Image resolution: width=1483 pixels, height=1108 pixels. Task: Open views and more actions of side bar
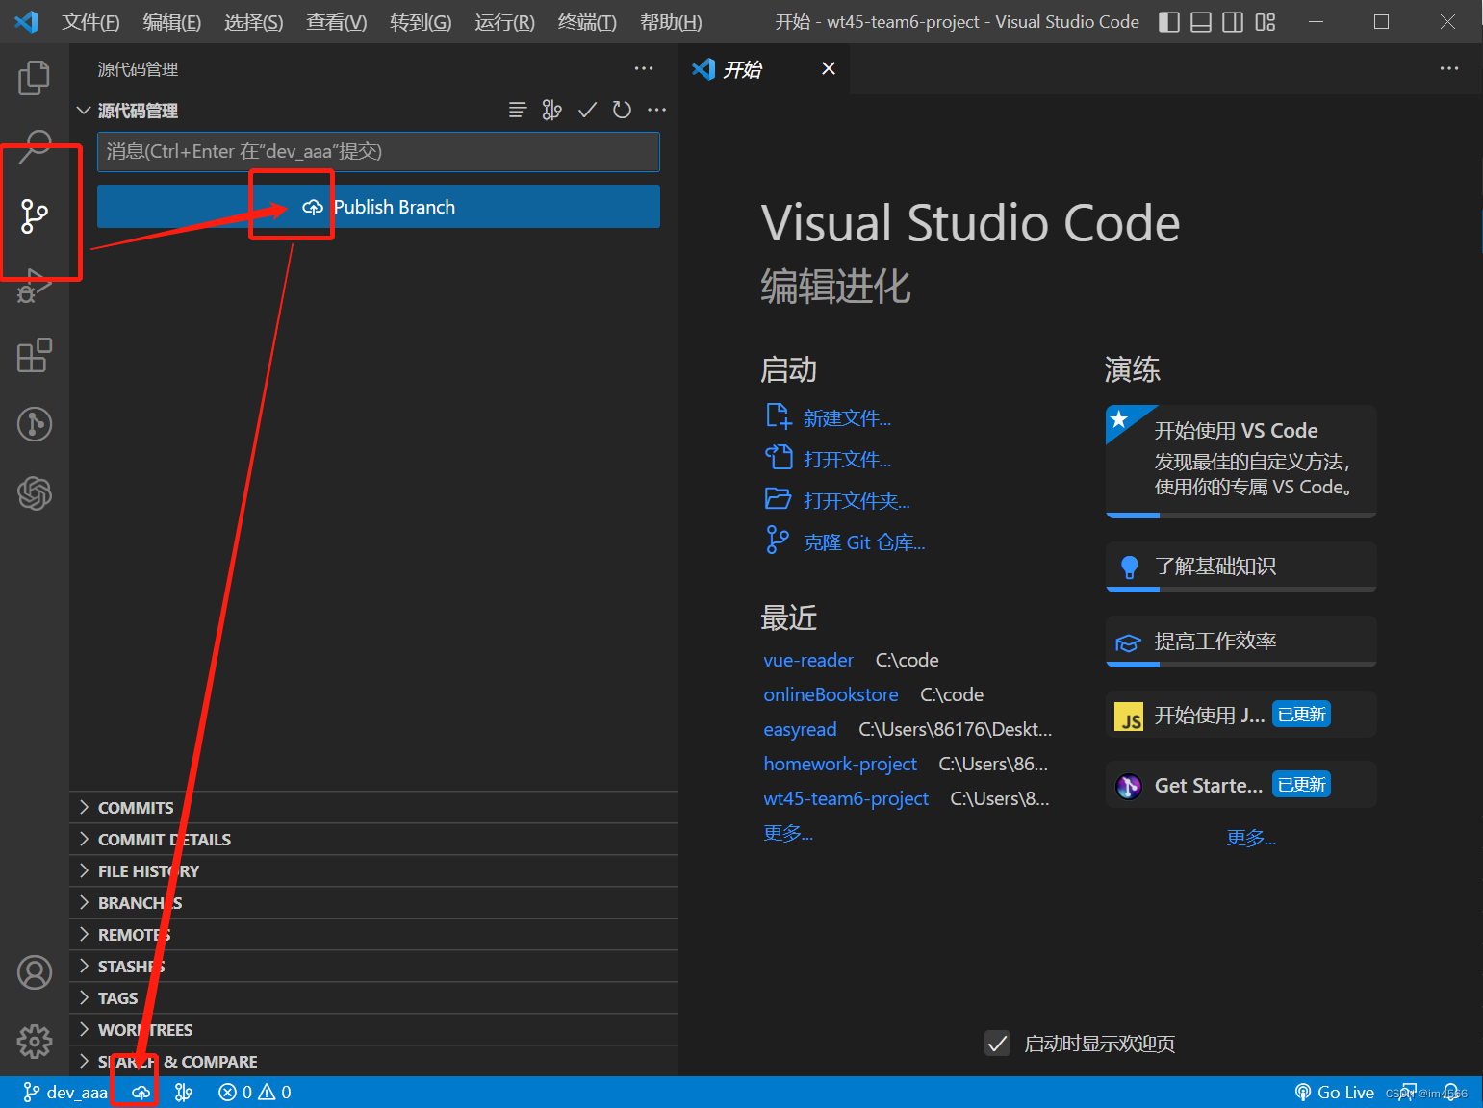pyautogui.click(x=644, y=69)
